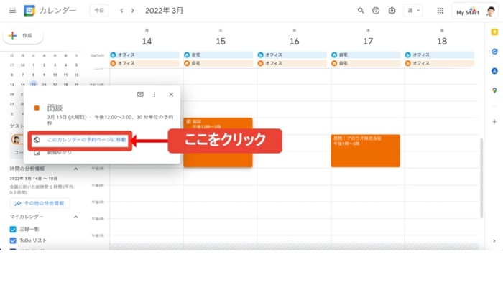Click the 2022年 3月 month title
Image resolution: width=503 pixels, height=282 pixels.
click(x=164, y=11)
